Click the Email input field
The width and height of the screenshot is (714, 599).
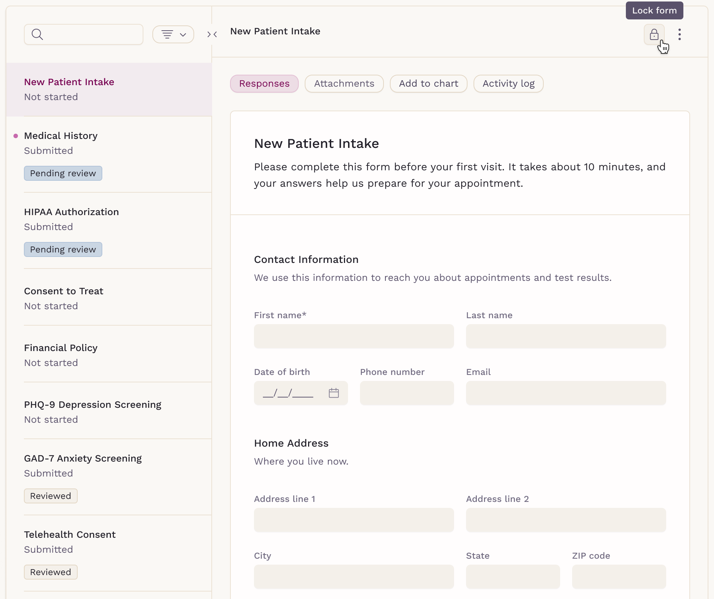click(x=566, y=393)
